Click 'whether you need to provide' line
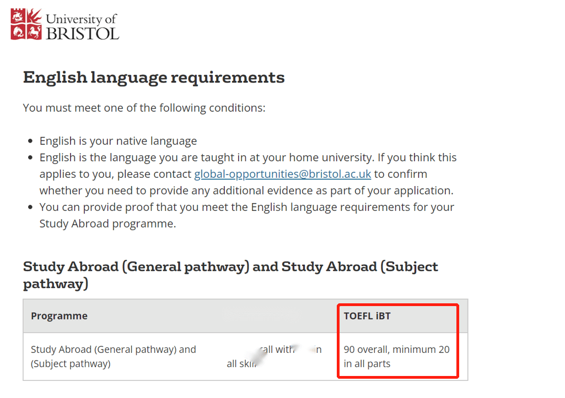Screen dimensions: 565x398 click(x=246, y=190)
